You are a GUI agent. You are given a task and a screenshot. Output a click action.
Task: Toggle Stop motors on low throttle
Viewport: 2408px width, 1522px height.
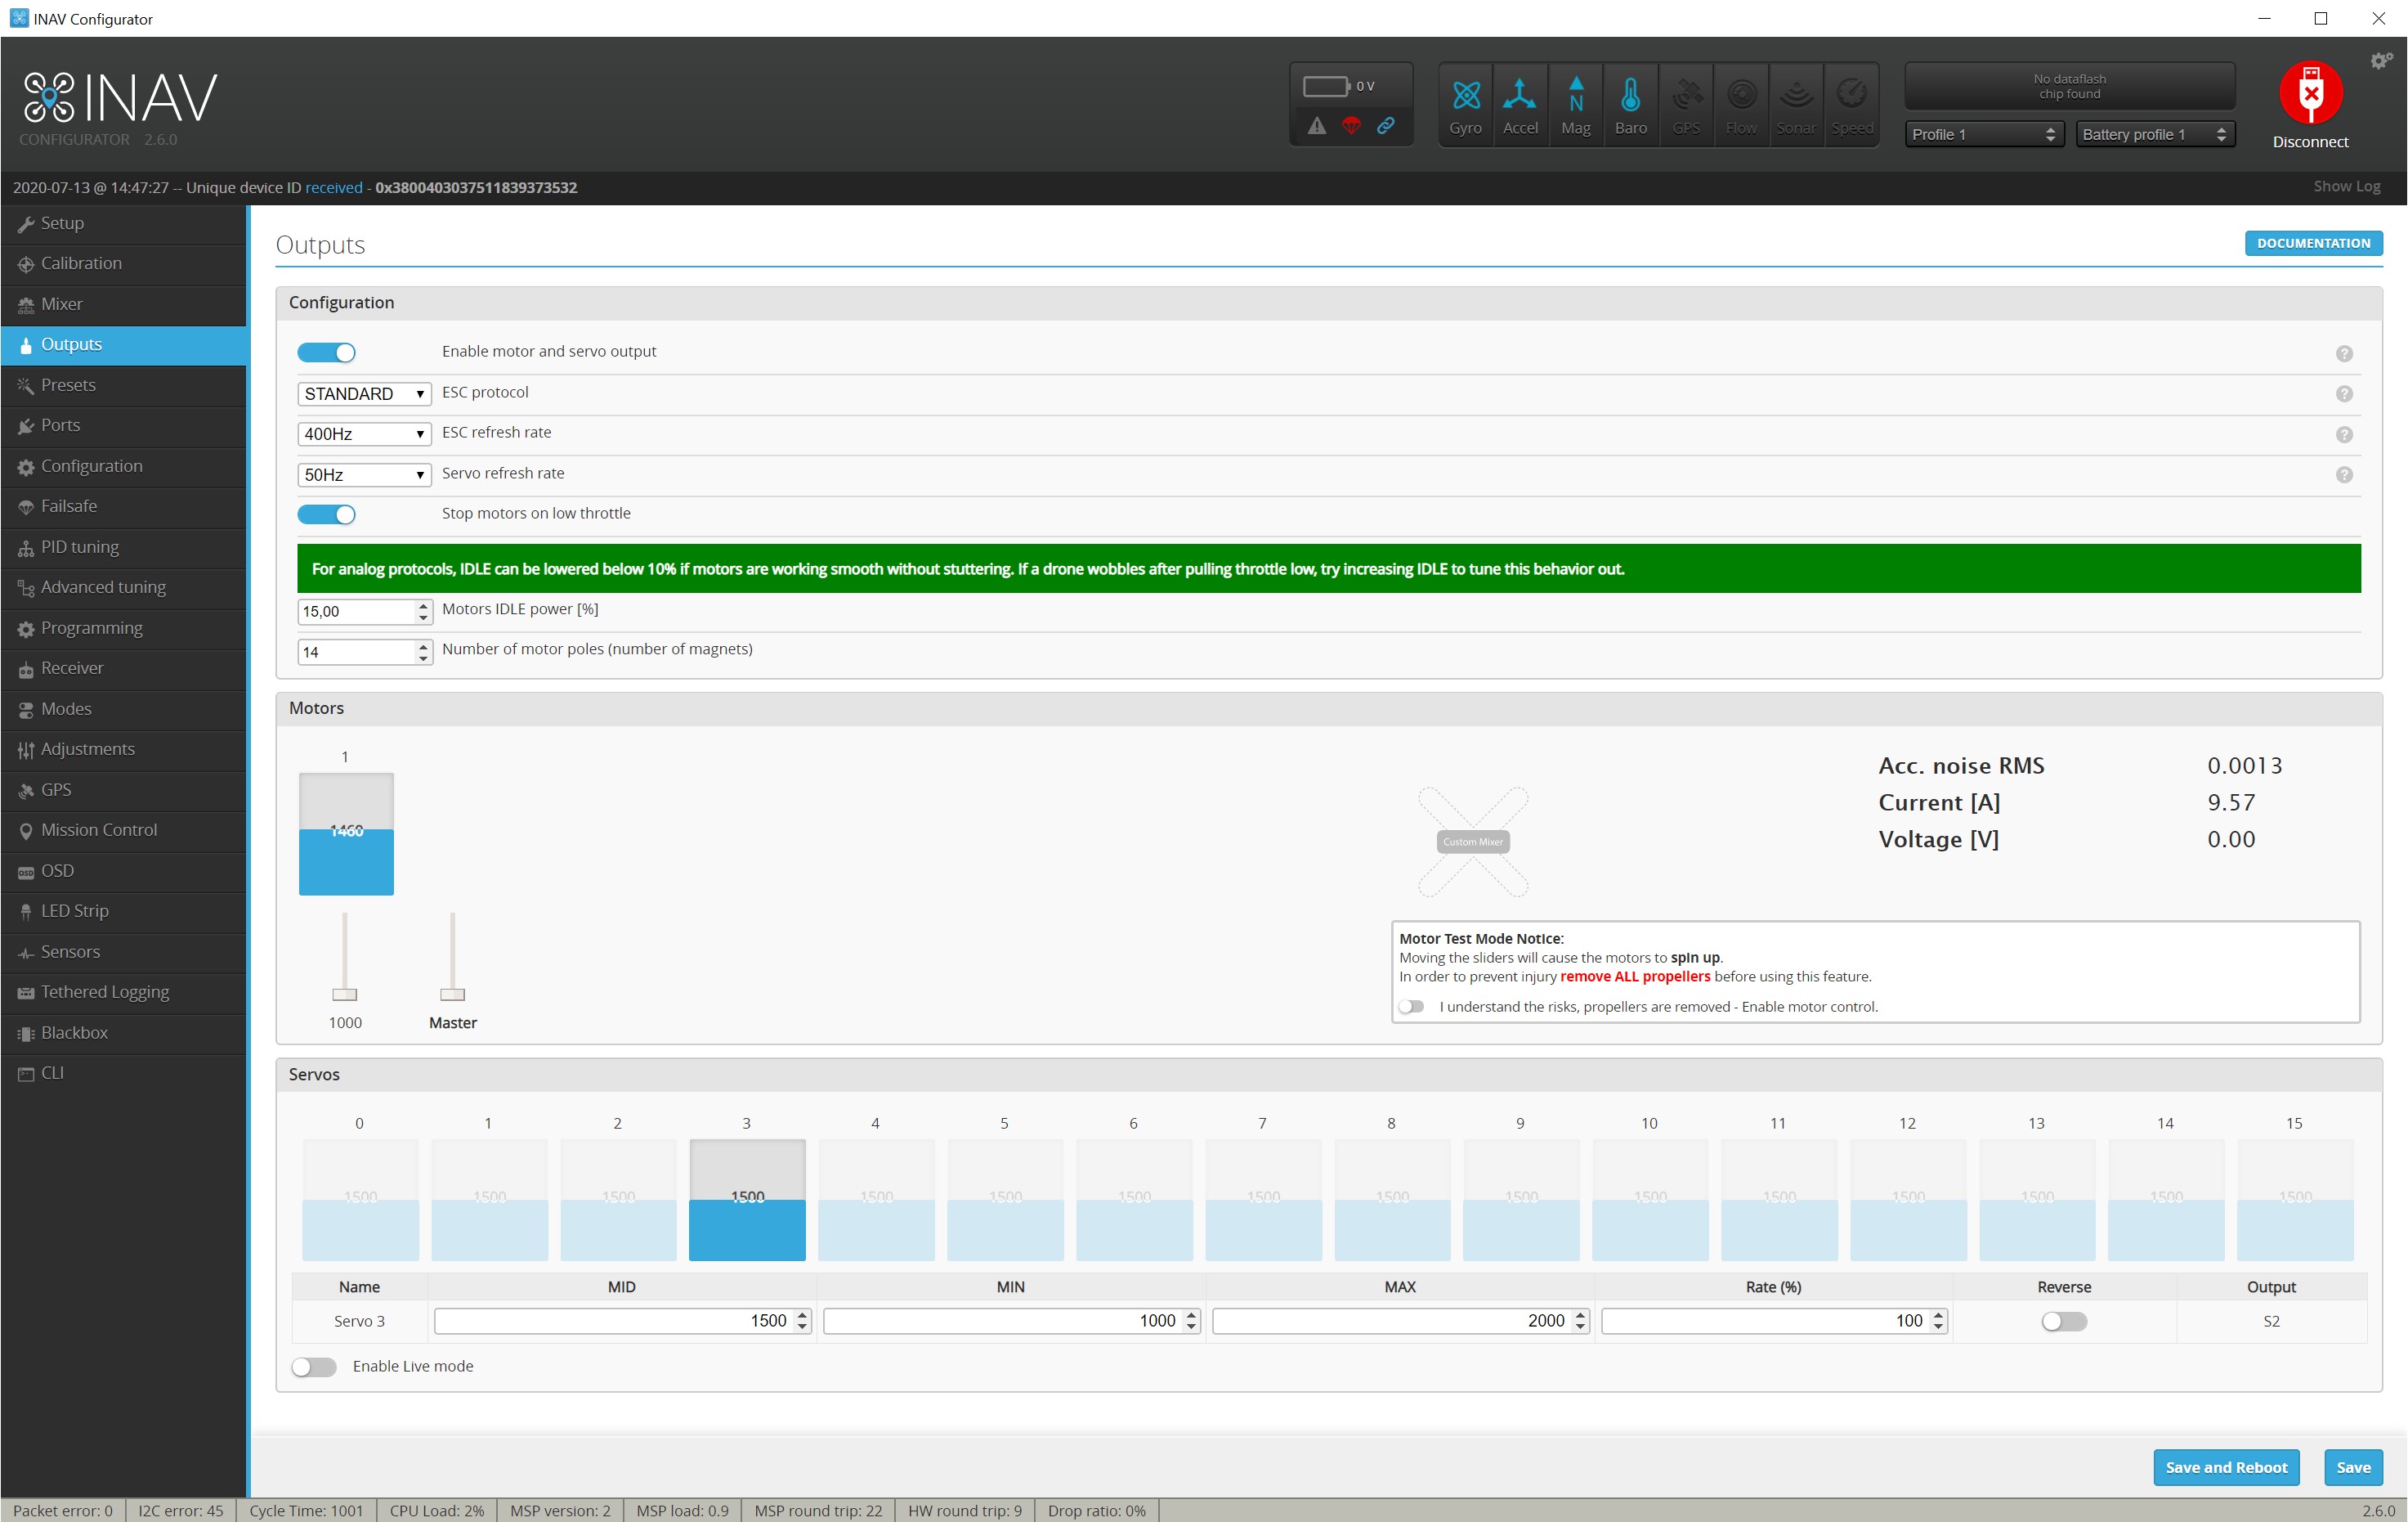click(x=326, y=514)
